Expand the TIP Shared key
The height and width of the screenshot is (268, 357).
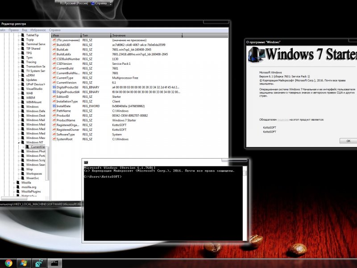tap(19, 49)
